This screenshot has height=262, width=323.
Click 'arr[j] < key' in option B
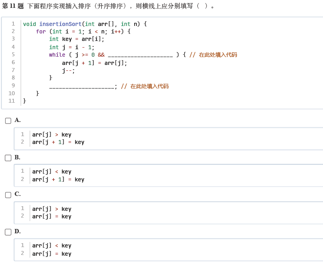(x=52, y=172)
